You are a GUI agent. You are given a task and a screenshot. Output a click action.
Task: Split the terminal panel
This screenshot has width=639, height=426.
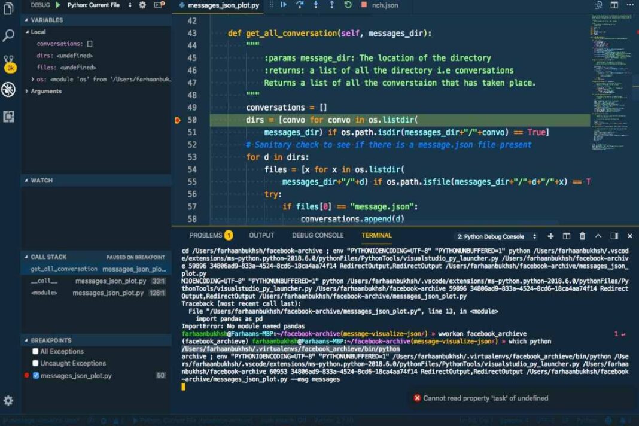pos(567,236)
